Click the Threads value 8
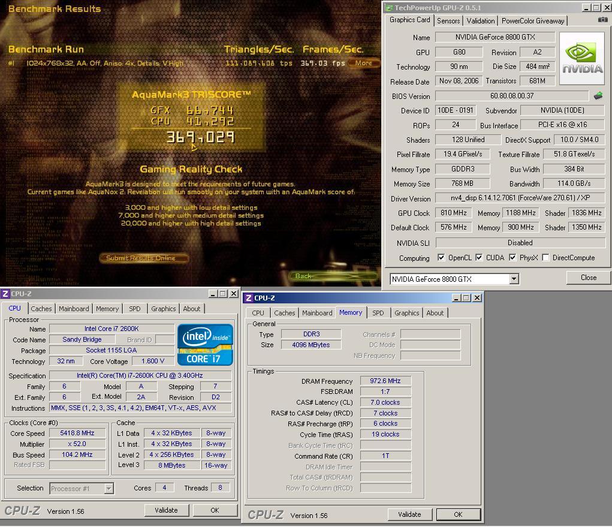612x527 pixels. 220,487
